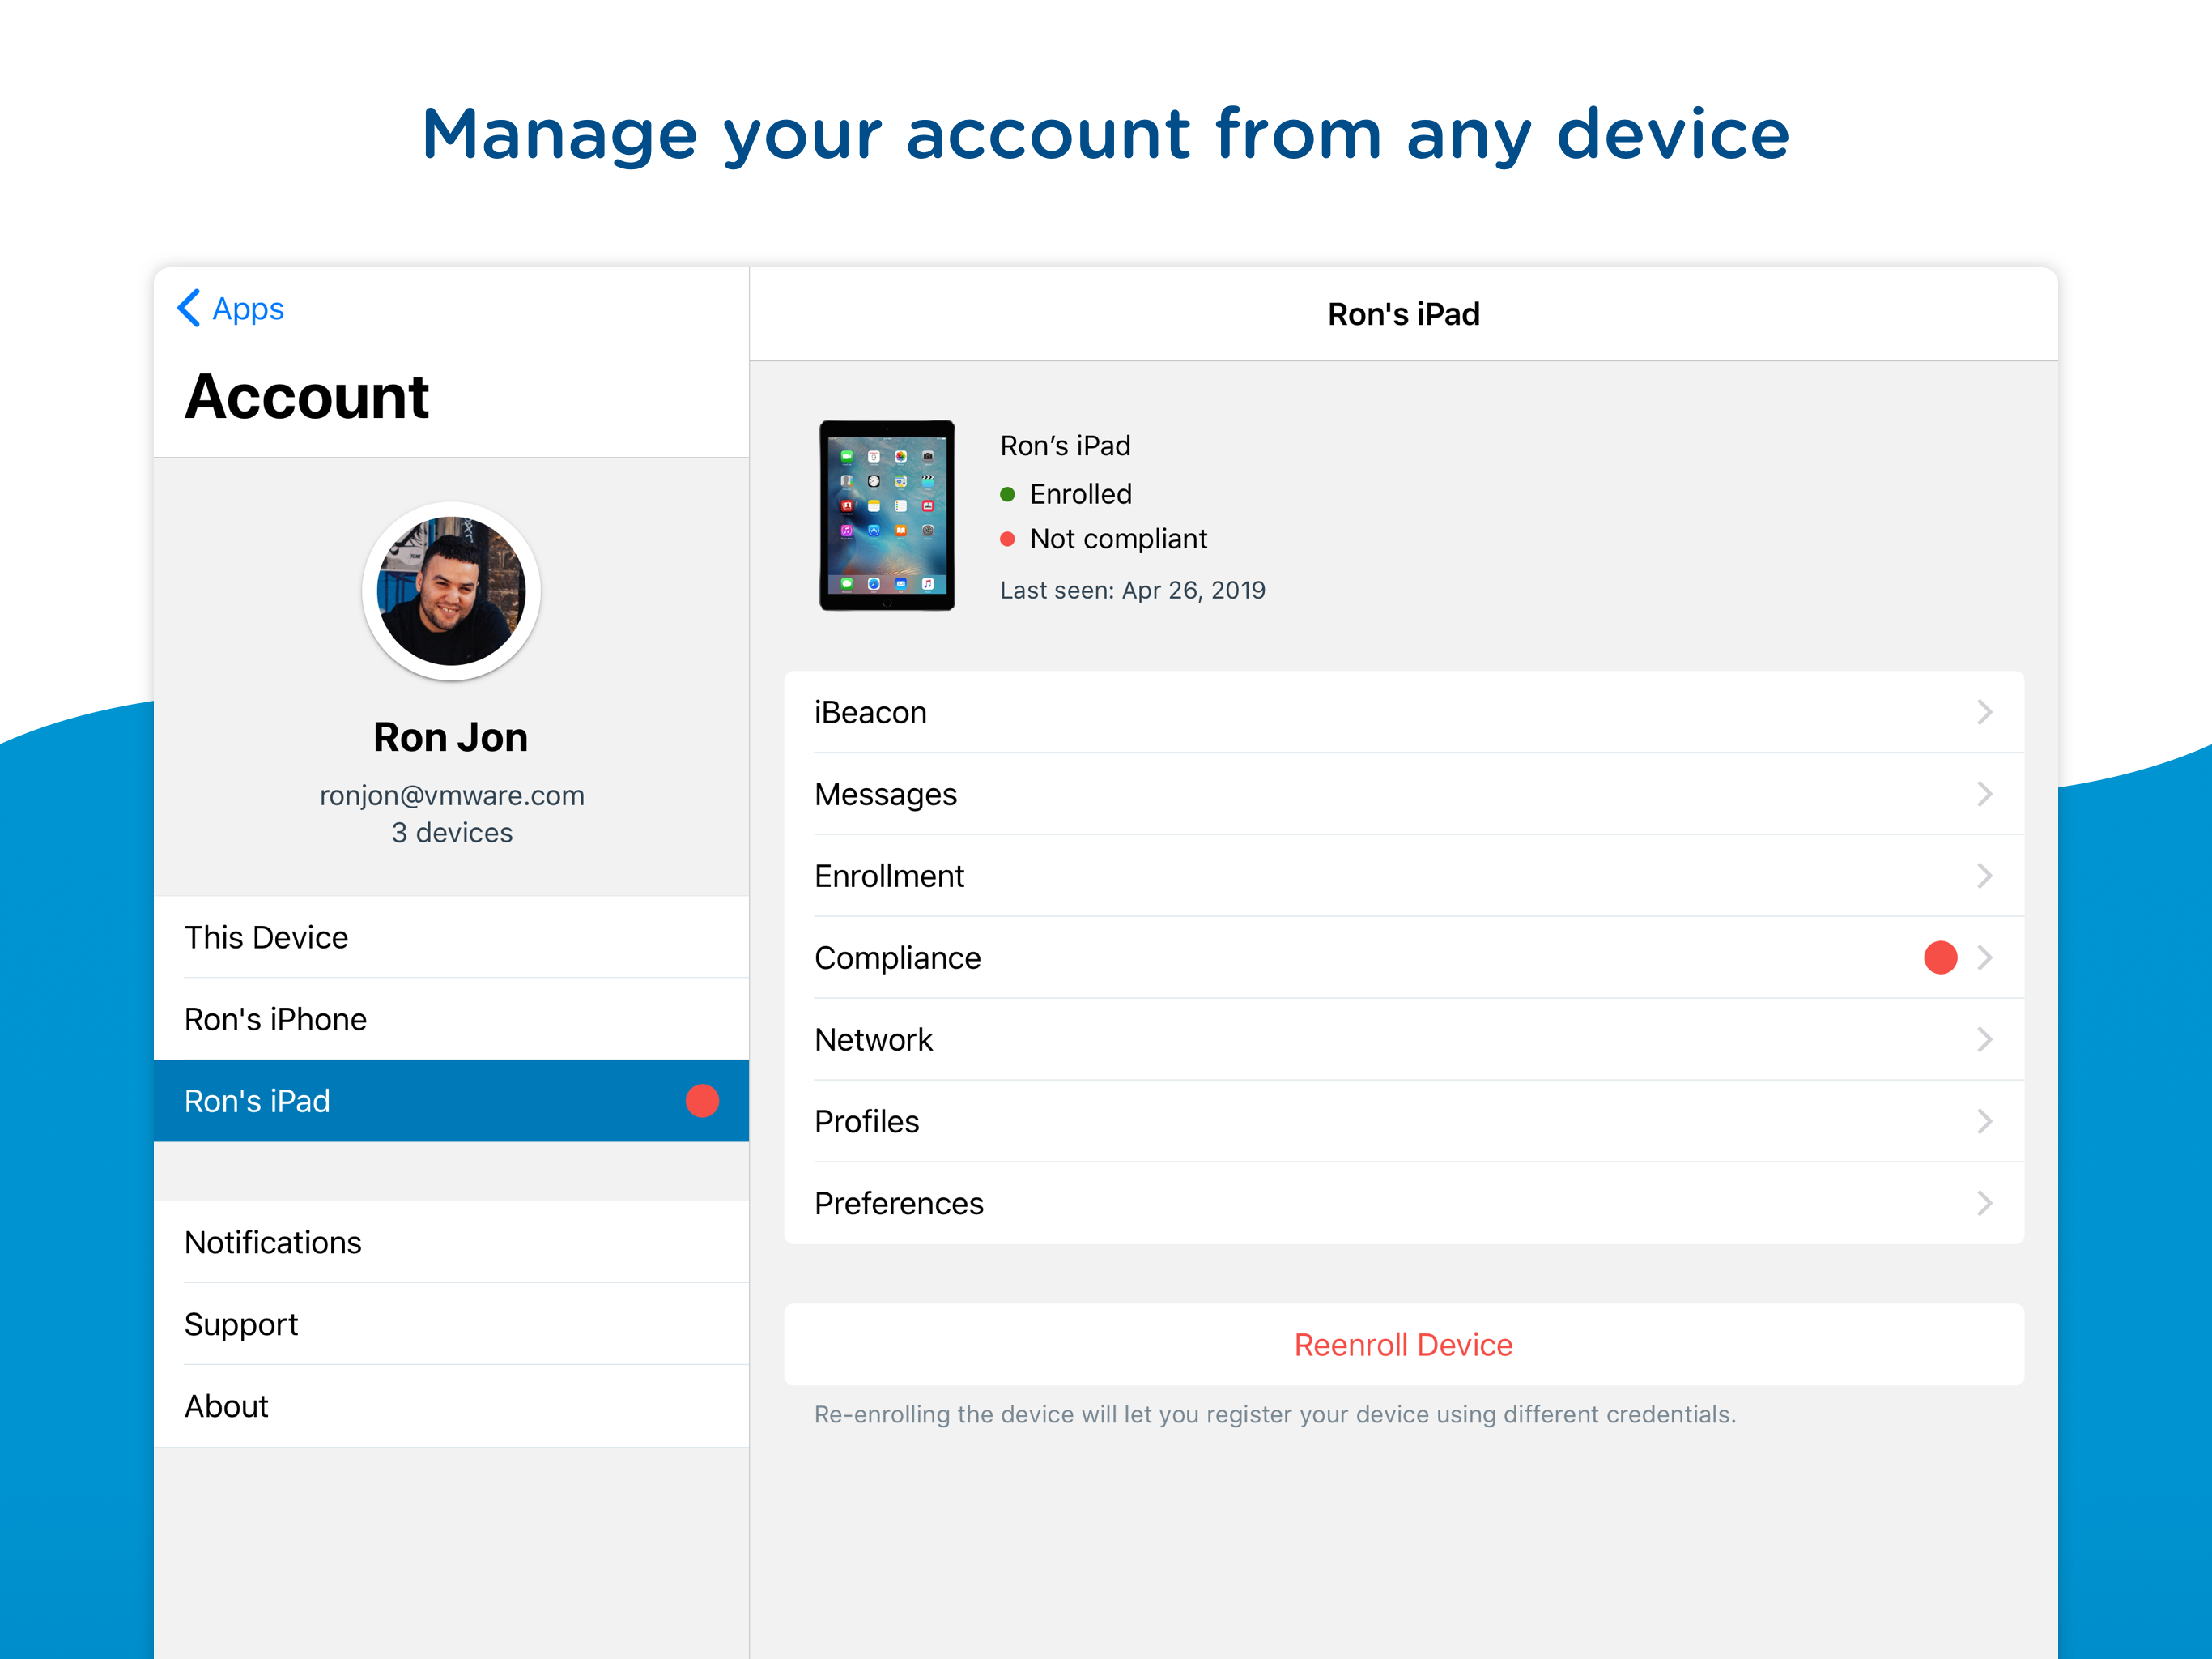Image resolution: width=2212 pixels, height=1659 pixels.
Task: Expand the Messages row chevron
Action: pyautogui.click(x=1984, y=795)
